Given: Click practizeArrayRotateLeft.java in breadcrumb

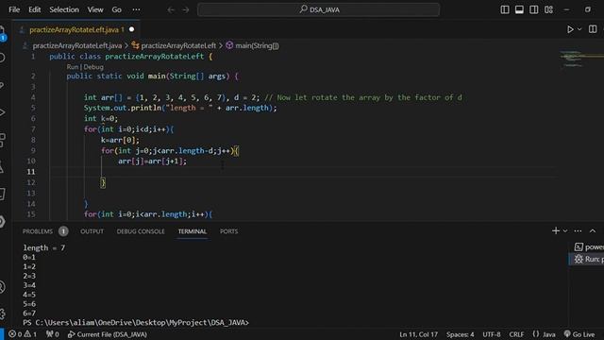Looking at the screenshot, I should tap(77, 45).
